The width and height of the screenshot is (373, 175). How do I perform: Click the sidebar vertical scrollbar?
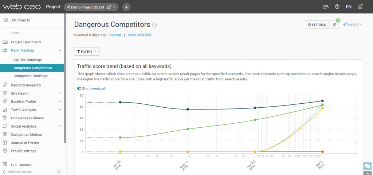(x=65, y=78)
